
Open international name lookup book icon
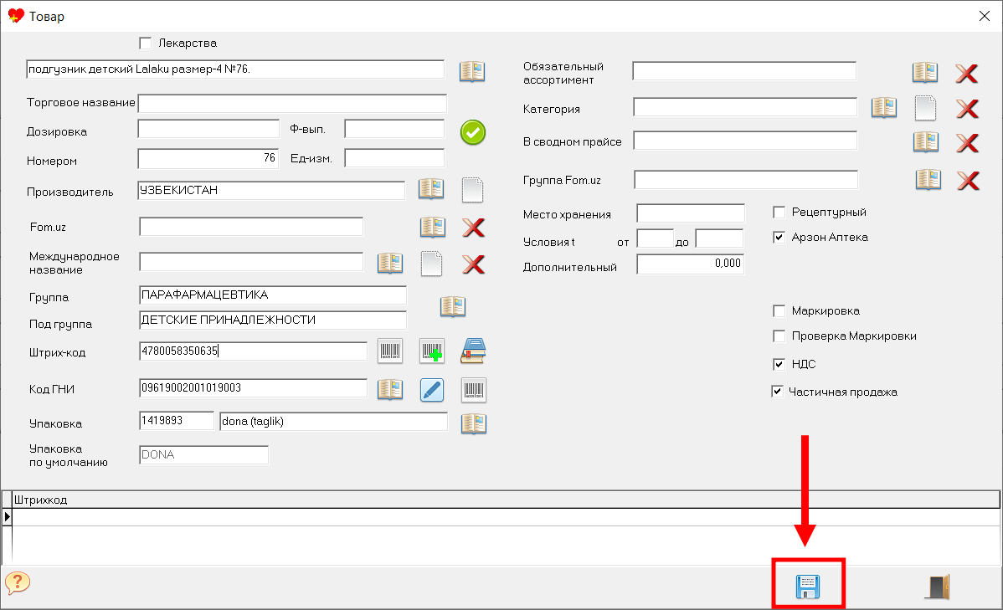pyautogui.click(x=389, y=263)
